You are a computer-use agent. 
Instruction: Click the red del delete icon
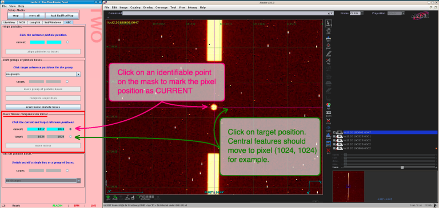pos(329,151)
